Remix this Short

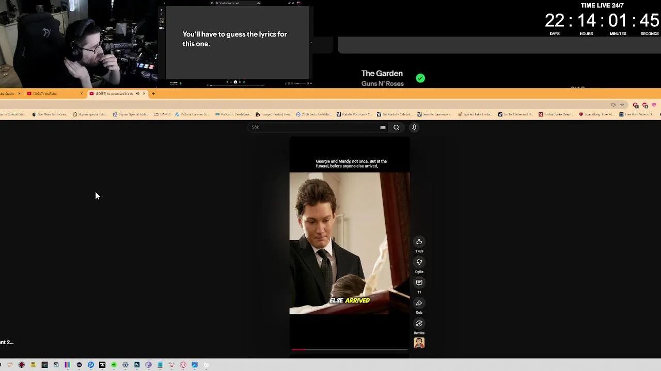coord(419,324)
